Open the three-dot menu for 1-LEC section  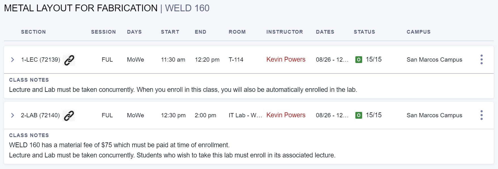coord(481,60)
